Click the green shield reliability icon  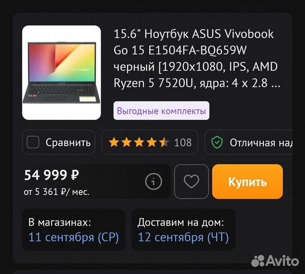click(x=217, y=143)
